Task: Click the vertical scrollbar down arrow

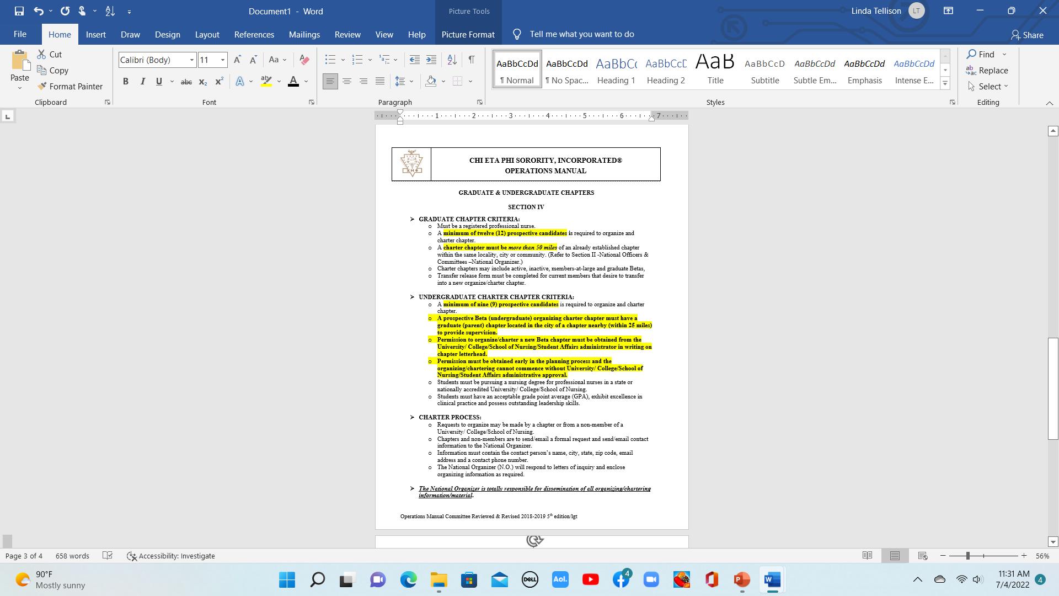Action: [1053, 542]
